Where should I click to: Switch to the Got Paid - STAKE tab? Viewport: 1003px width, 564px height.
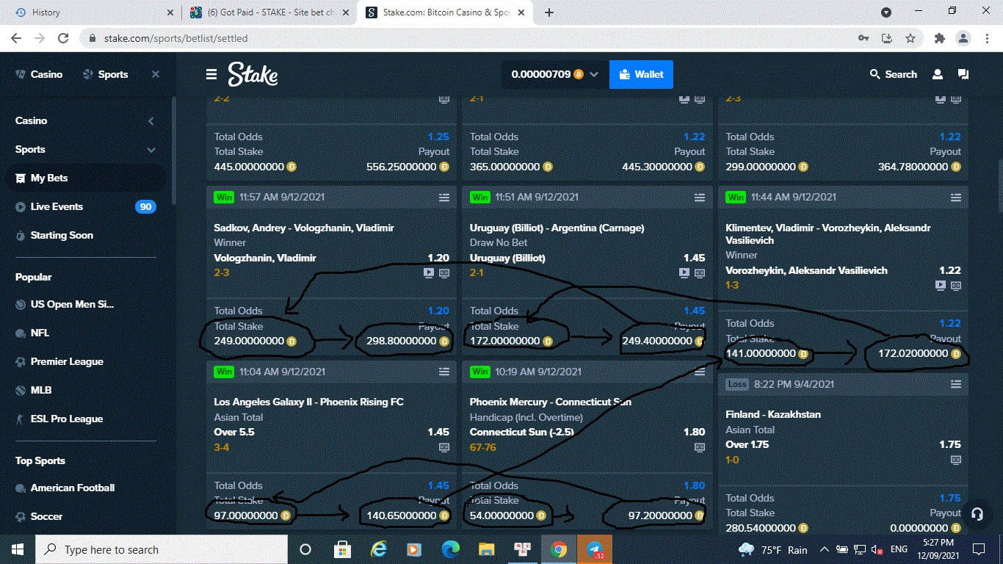click(269, 12)
